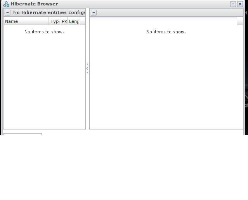Click the right grid's column header corner
Viewport: 248px width, 200px height.
pyautogui.click(x=239, y=21)
